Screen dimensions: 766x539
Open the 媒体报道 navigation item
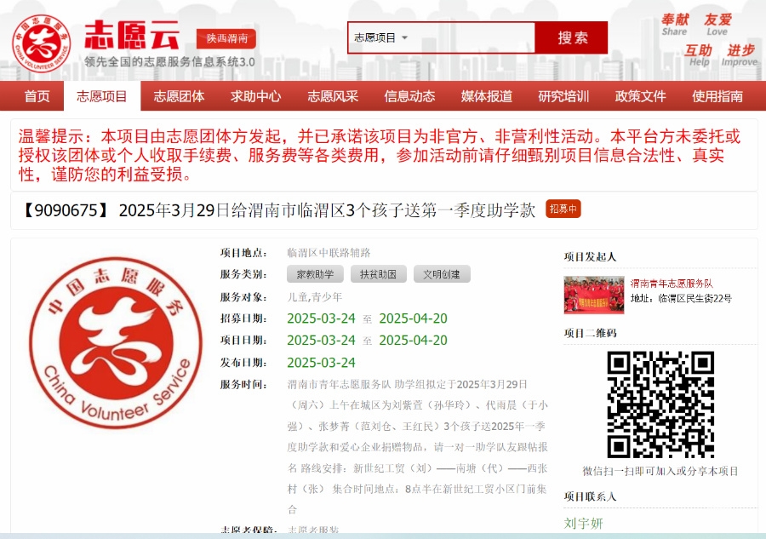tap(487, 96)
